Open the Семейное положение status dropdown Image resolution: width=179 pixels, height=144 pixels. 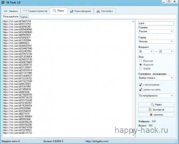tap(156, 78)
